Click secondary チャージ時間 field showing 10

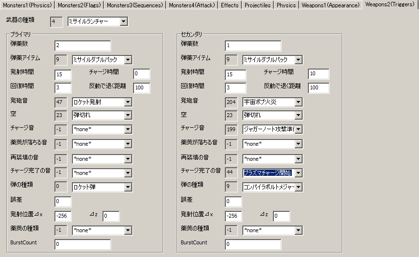[318, 73]
